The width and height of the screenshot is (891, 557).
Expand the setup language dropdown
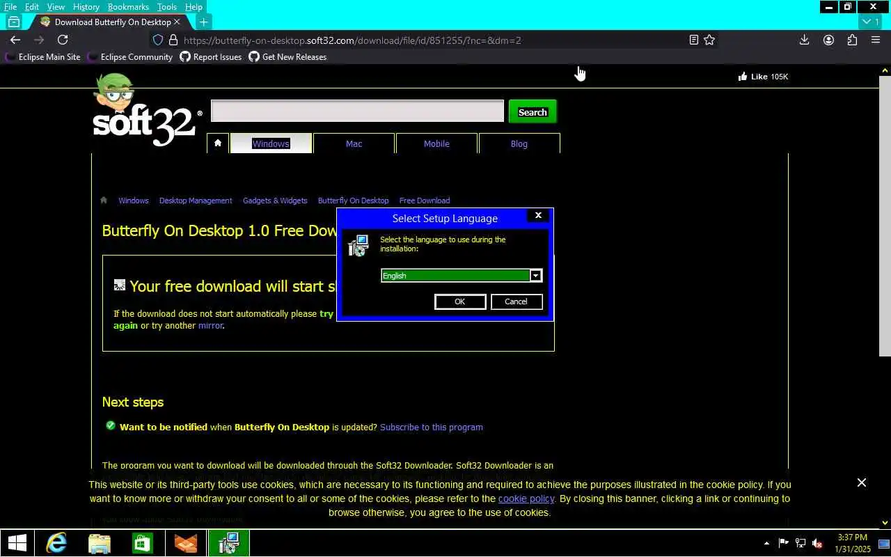[x=535, y=276]
